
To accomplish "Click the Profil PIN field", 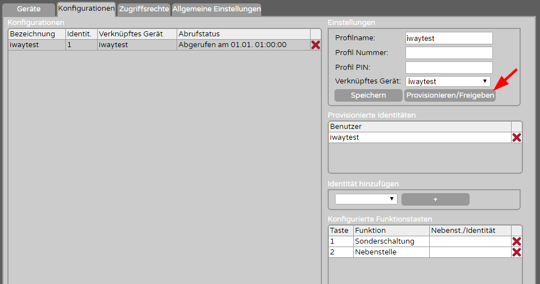I will coord(449,68).
